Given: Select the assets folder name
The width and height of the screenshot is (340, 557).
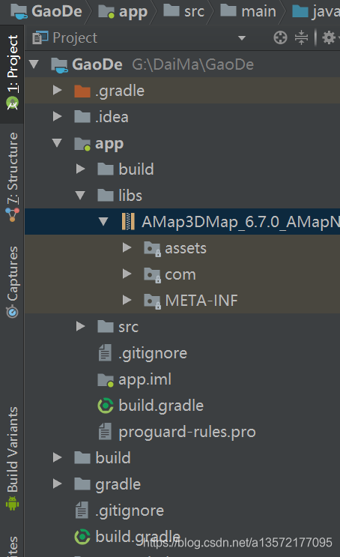Looking at the screenshot, I should [186, 248].
